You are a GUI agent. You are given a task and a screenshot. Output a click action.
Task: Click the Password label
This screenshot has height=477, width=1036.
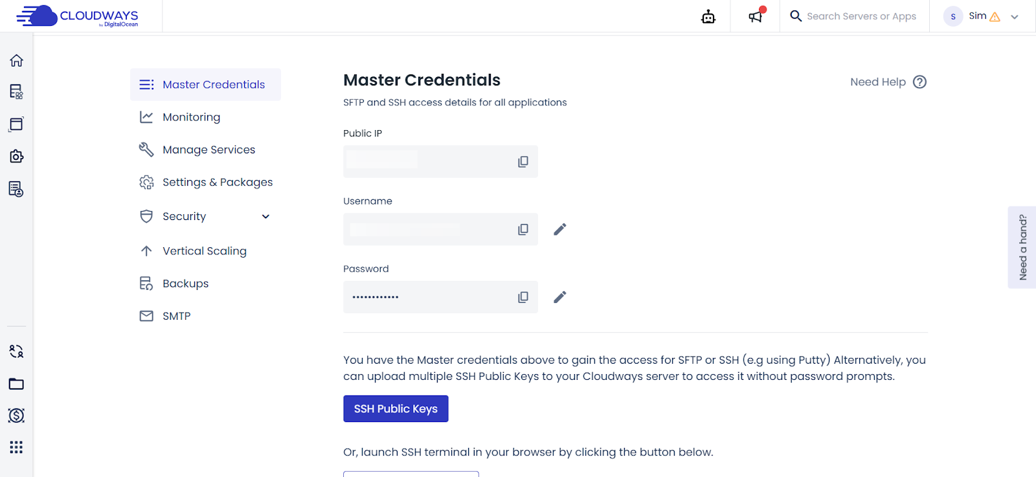(x=366, y=269)
